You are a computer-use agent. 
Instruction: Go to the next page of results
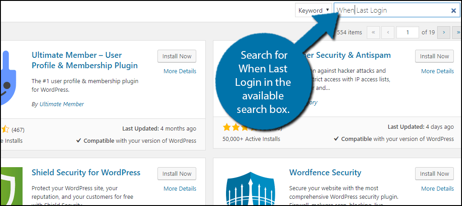coord(444,33)
